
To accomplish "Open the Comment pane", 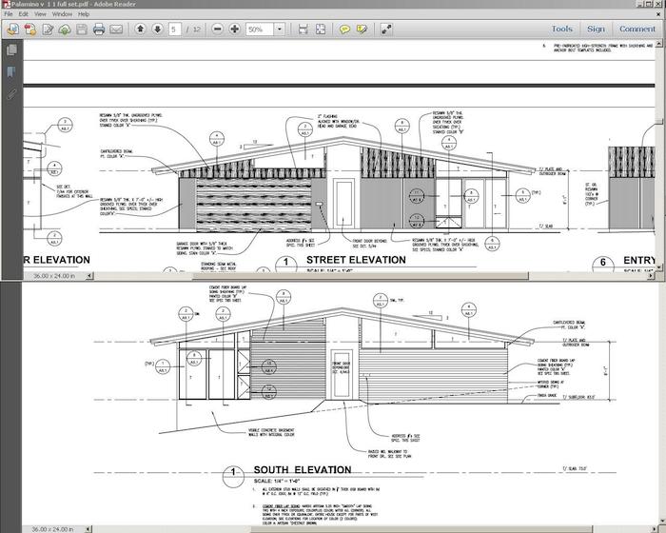I will click(x=637, y=29).
